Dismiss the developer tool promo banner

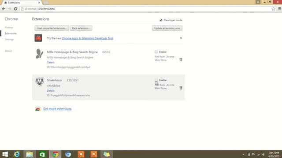181,38
